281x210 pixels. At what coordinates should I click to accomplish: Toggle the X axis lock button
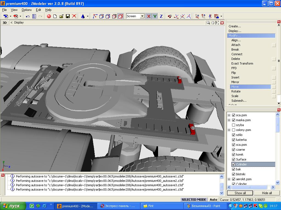pyautogui.click(x=148, y=16)
